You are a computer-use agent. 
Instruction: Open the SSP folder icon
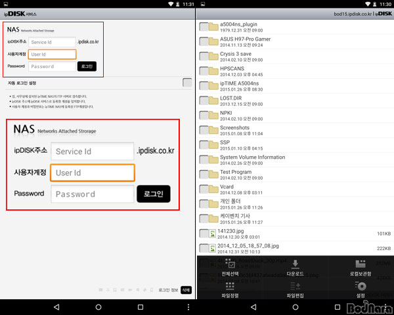point(213,145)
